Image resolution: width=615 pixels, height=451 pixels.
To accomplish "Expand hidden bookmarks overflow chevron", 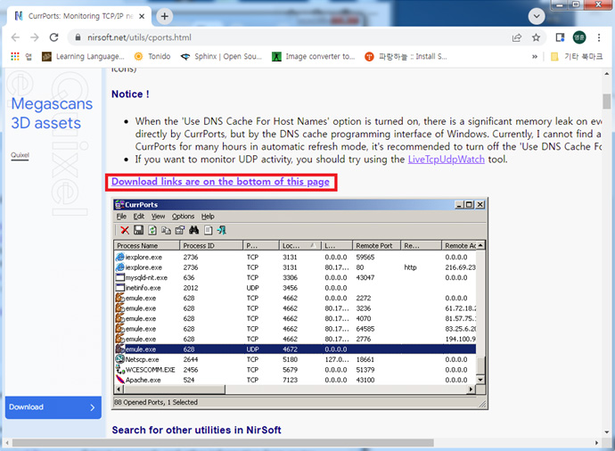I will (x=535, y=56).
